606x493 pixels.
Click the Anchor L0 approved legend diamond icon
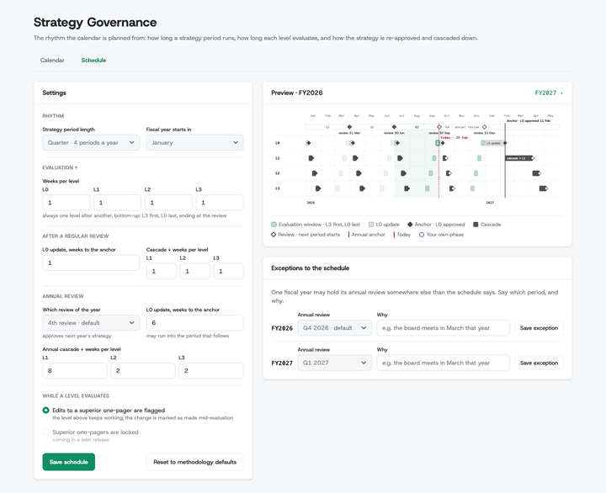coord(410,225)
